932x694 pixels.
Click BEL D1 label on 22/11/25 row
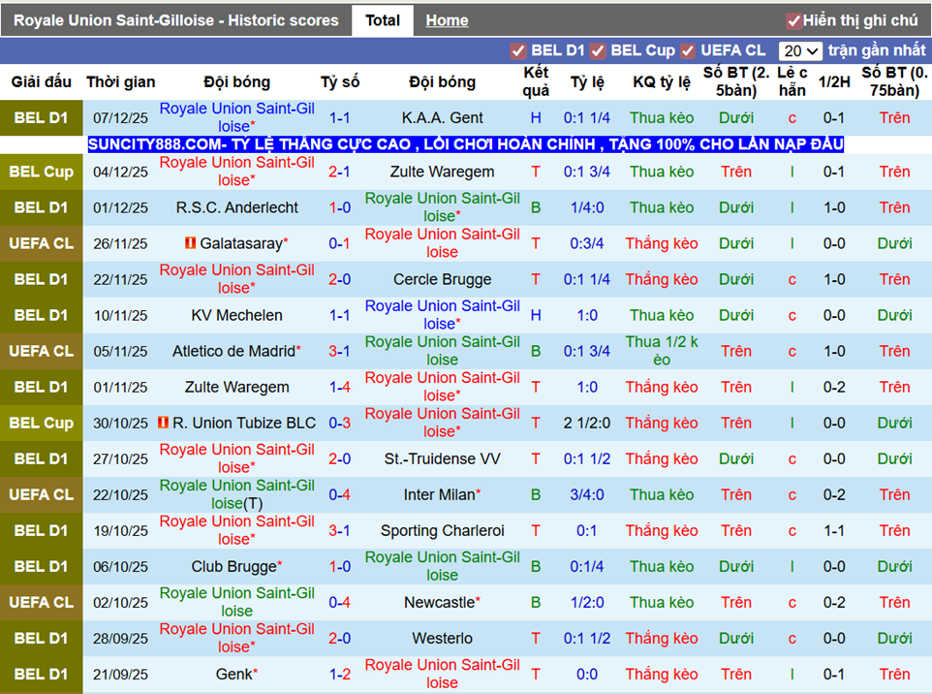click(41, 279)
